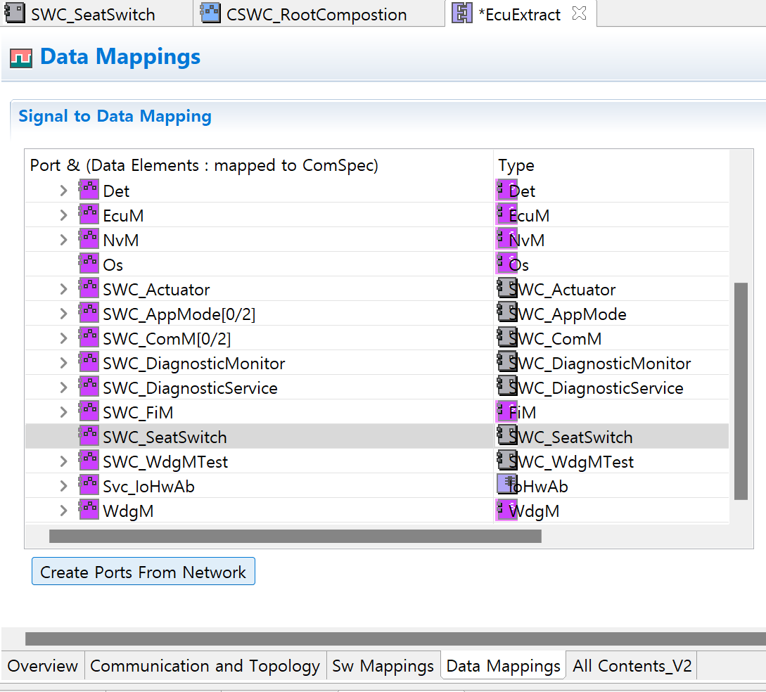766x692 pixels.
Task: Click the SWC_AppMode text in the Type column
Action: coord(568,314)
